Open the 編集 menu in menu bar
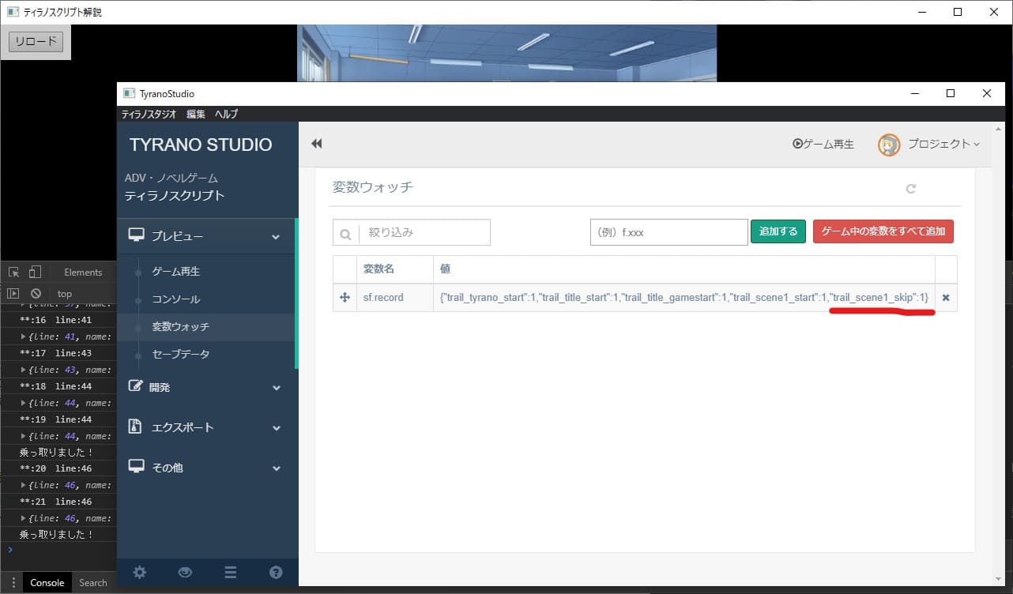 [x=195, y=115]
